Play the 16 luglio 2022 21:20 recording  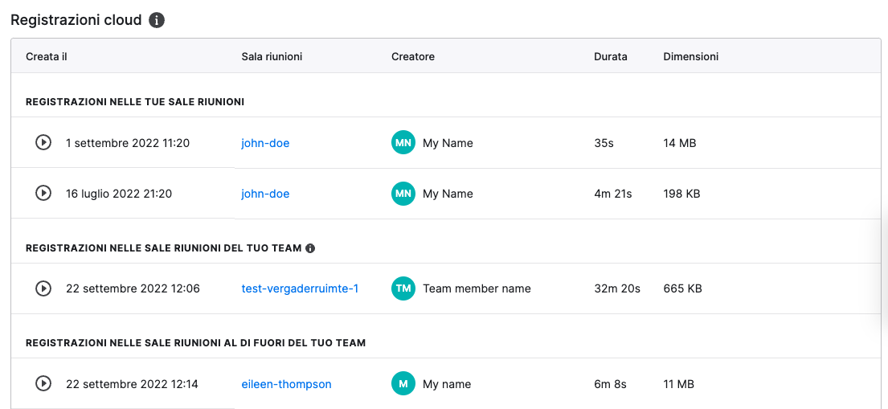coord(43,193)
